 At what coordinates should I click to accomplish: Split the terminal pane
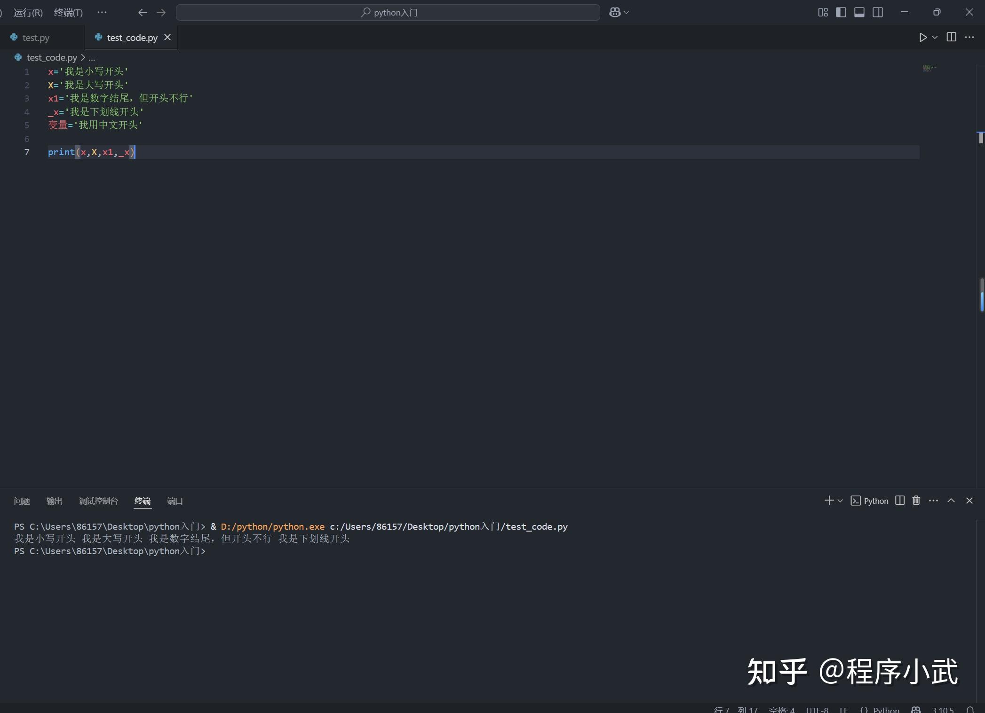click(900, 501)
